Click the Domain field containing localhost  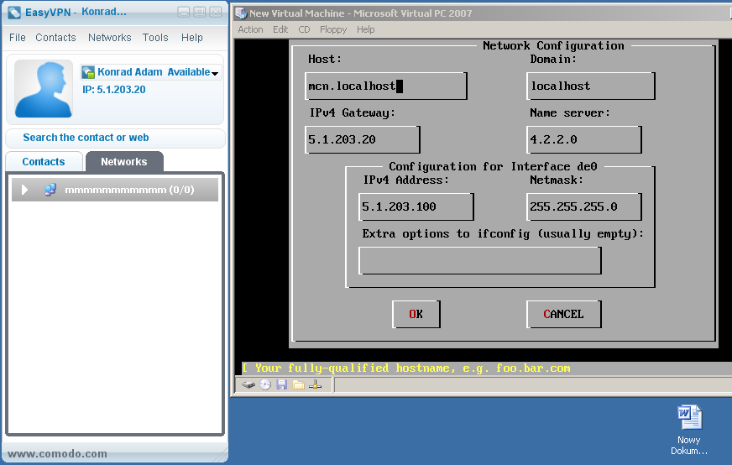point(590,86)
